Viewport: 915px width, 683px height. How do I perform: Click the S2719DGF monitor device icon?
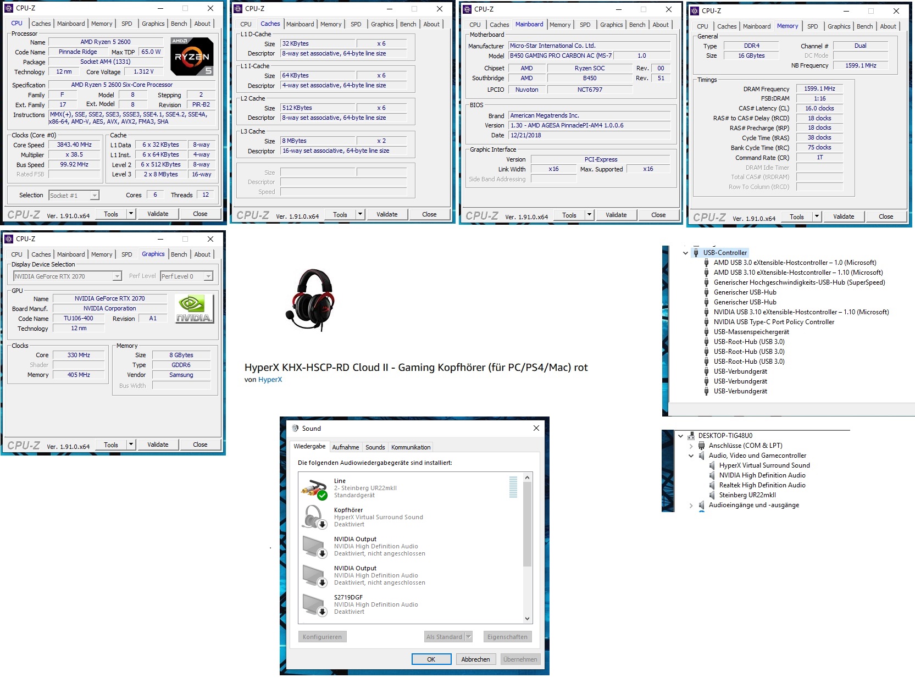point(314,604)
